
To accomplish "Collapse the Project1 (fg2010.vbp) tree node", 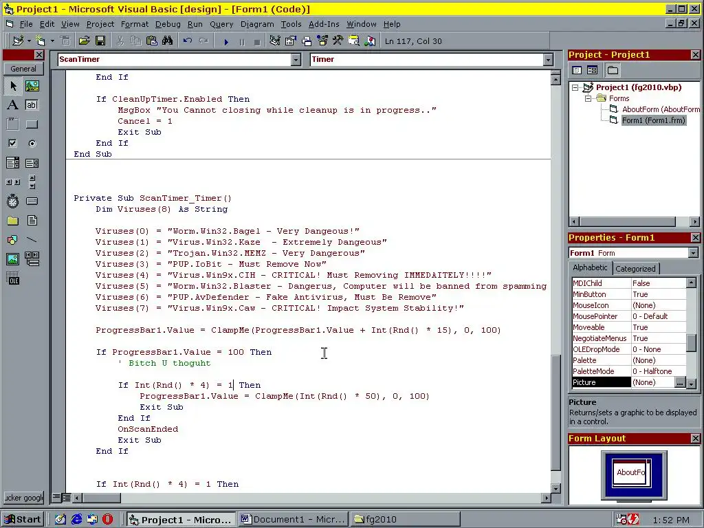I will click(x=575, y=87).
